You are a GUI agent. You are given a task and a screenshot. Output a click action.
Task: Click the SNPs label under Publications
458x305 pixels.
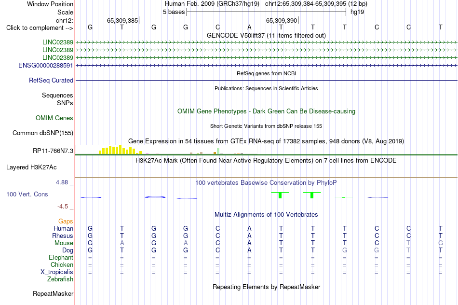pos(65,103)
